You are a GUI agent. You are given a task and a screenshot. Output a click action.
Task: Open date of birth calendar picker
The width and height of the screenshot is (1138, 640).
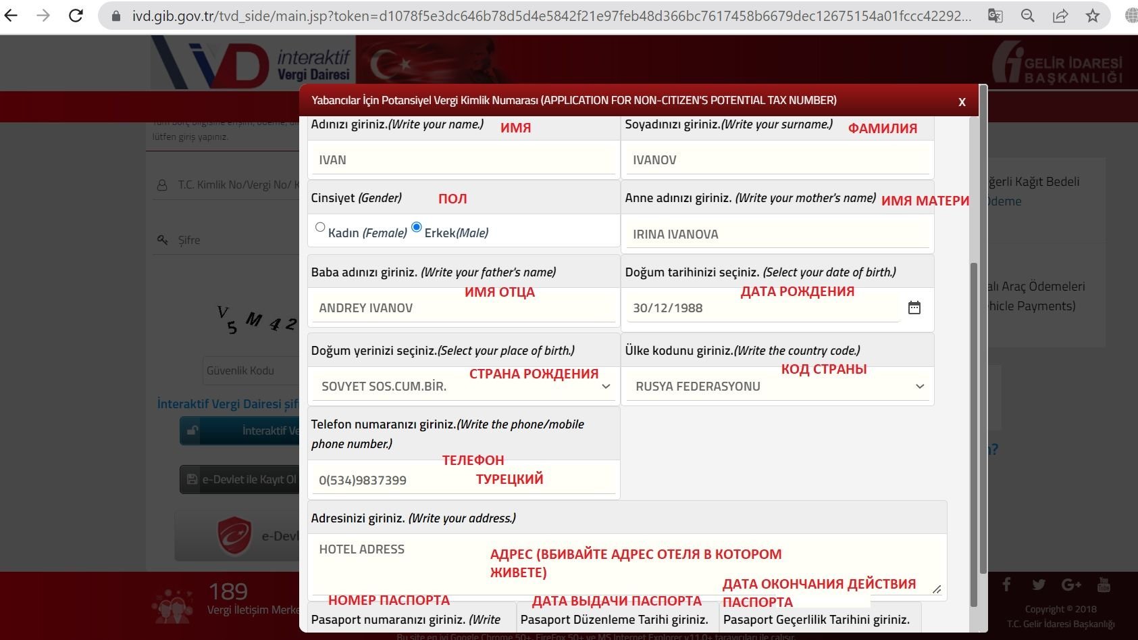(914, 307)
